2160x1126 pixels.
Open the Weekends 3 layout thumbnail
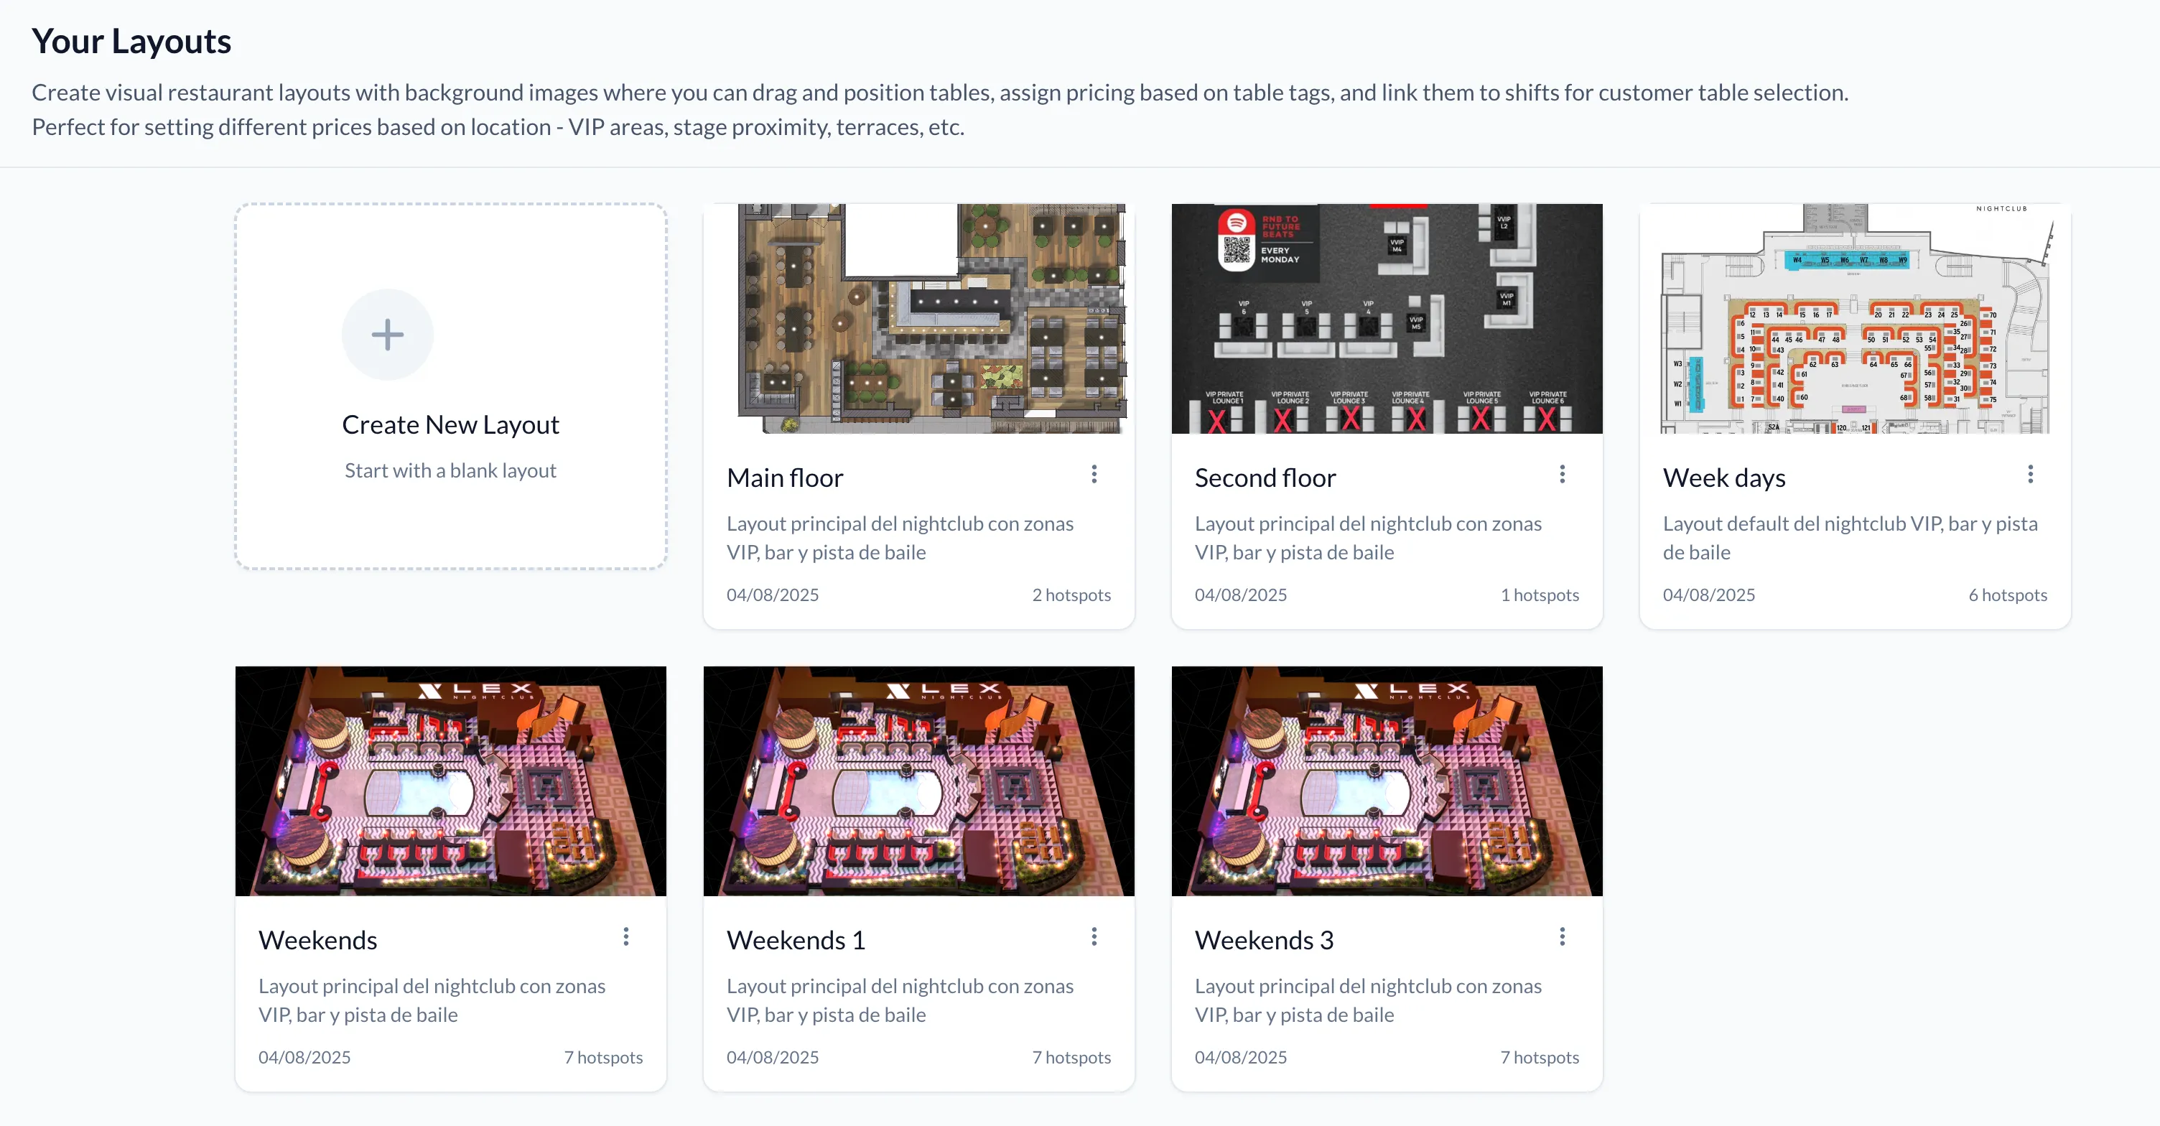pyautogui.click(x=1387, y=781)
